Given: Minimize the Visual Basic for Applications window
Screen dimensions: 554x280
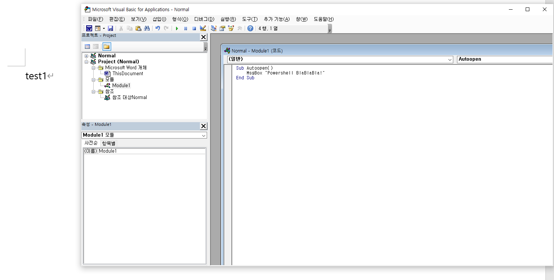Looking at the screenshot, I should click(510, 10).
